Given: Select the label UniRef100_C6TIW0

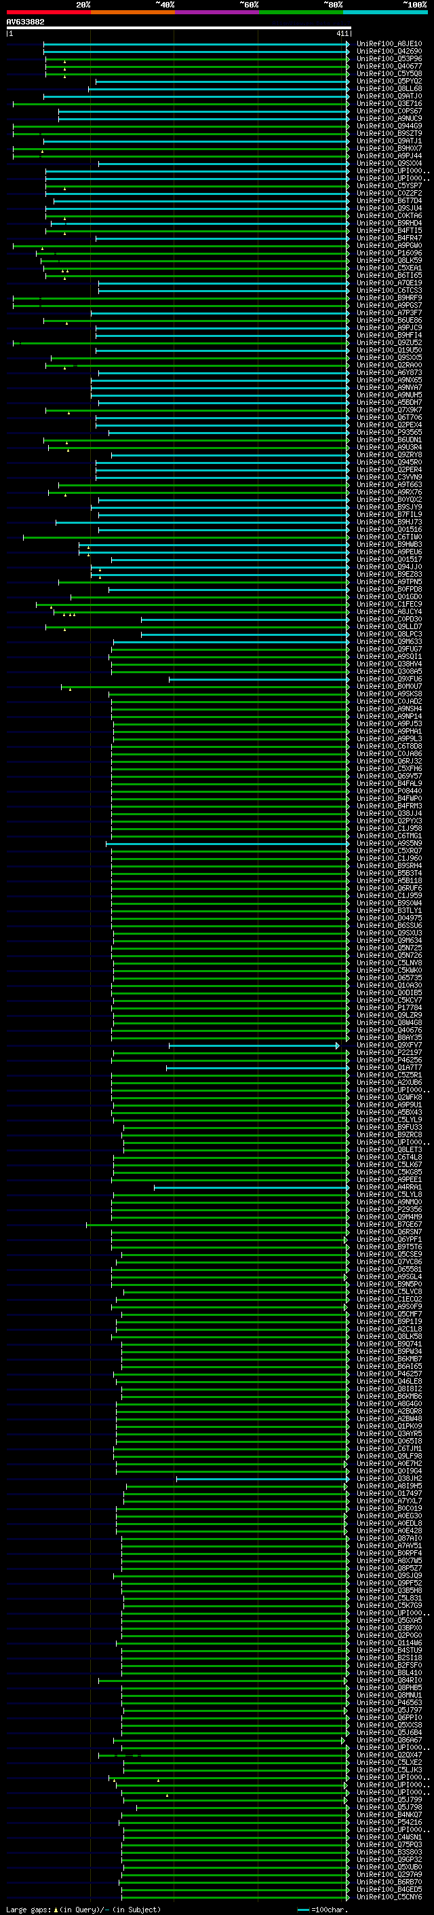Looking at the screenshot, I should 389,537.
